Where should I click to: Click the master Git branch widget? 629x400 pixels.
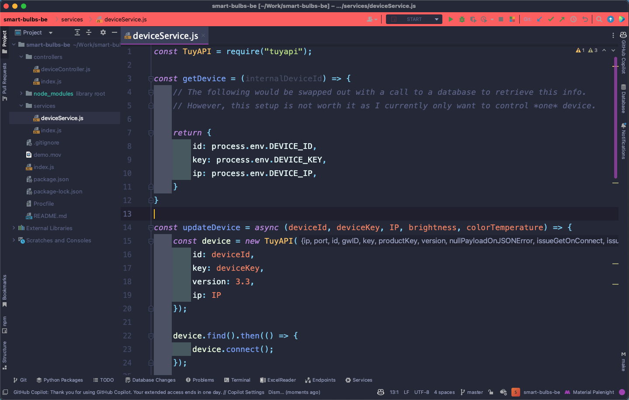472,392
